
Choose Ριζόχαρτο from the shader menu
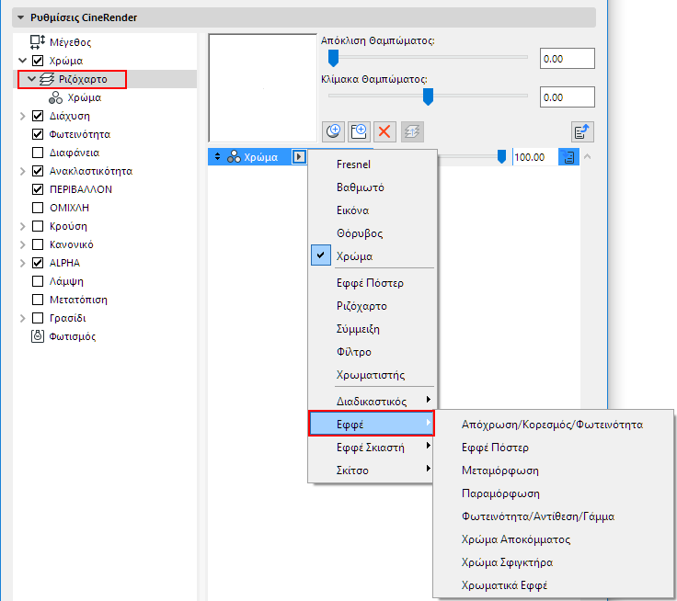(373, 306)
